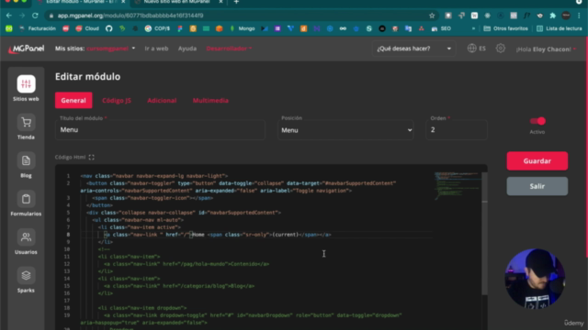The image size is (588, 330).
Task: Click the code minimap preview
Action: pos(458,185)
